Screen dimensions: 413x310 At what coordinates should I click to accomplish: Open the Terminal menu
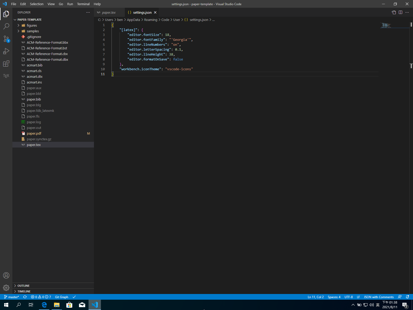tap(83, 4)
